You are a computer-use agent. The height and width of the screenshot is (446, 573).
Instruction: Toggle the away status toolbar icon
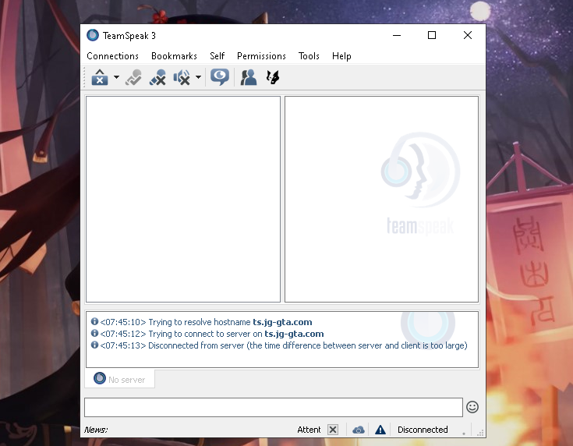(x=100, y=77)
